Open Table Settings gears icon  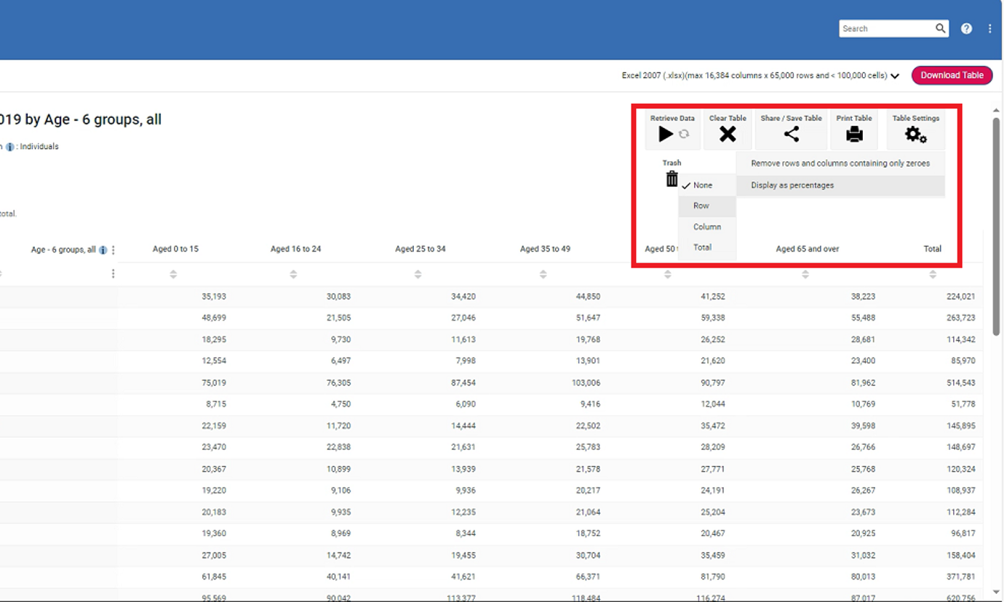click(x=915, y=135)
